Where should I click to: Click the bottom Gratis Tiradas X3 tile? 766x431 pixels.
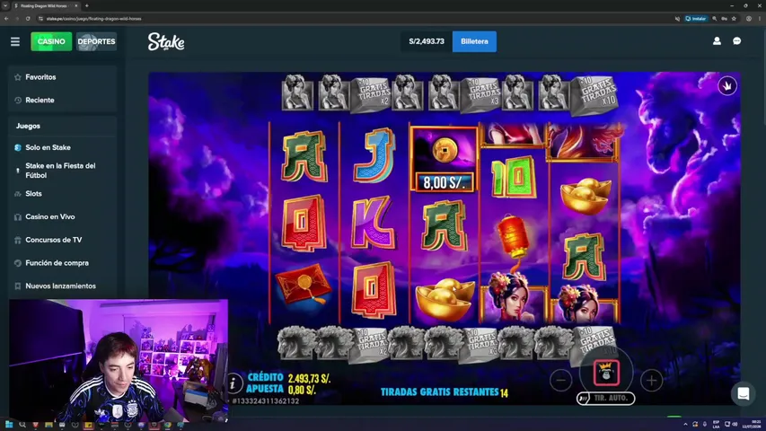(x=480, y=345)
